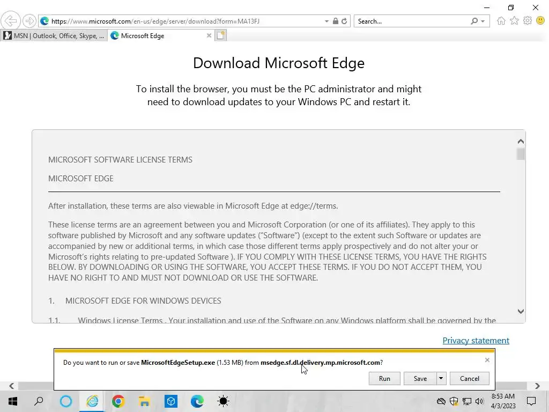This screenshot has width=549, height=412.
Task: Click the horizontal scrollbar right arrow
Action: (x=537, y=386)
